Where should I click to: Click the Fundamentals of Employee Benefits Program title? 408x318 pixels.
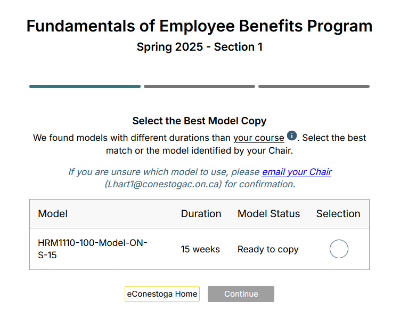[199, 26]
